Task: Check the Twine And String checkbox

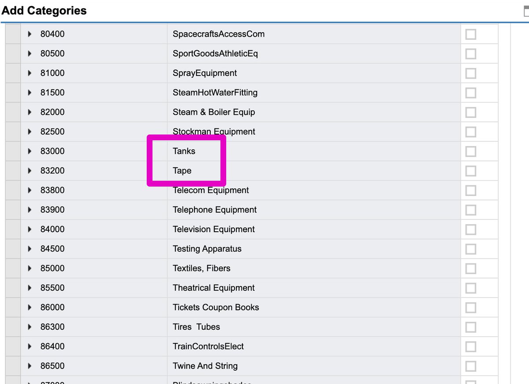Action: pos(470,366)
